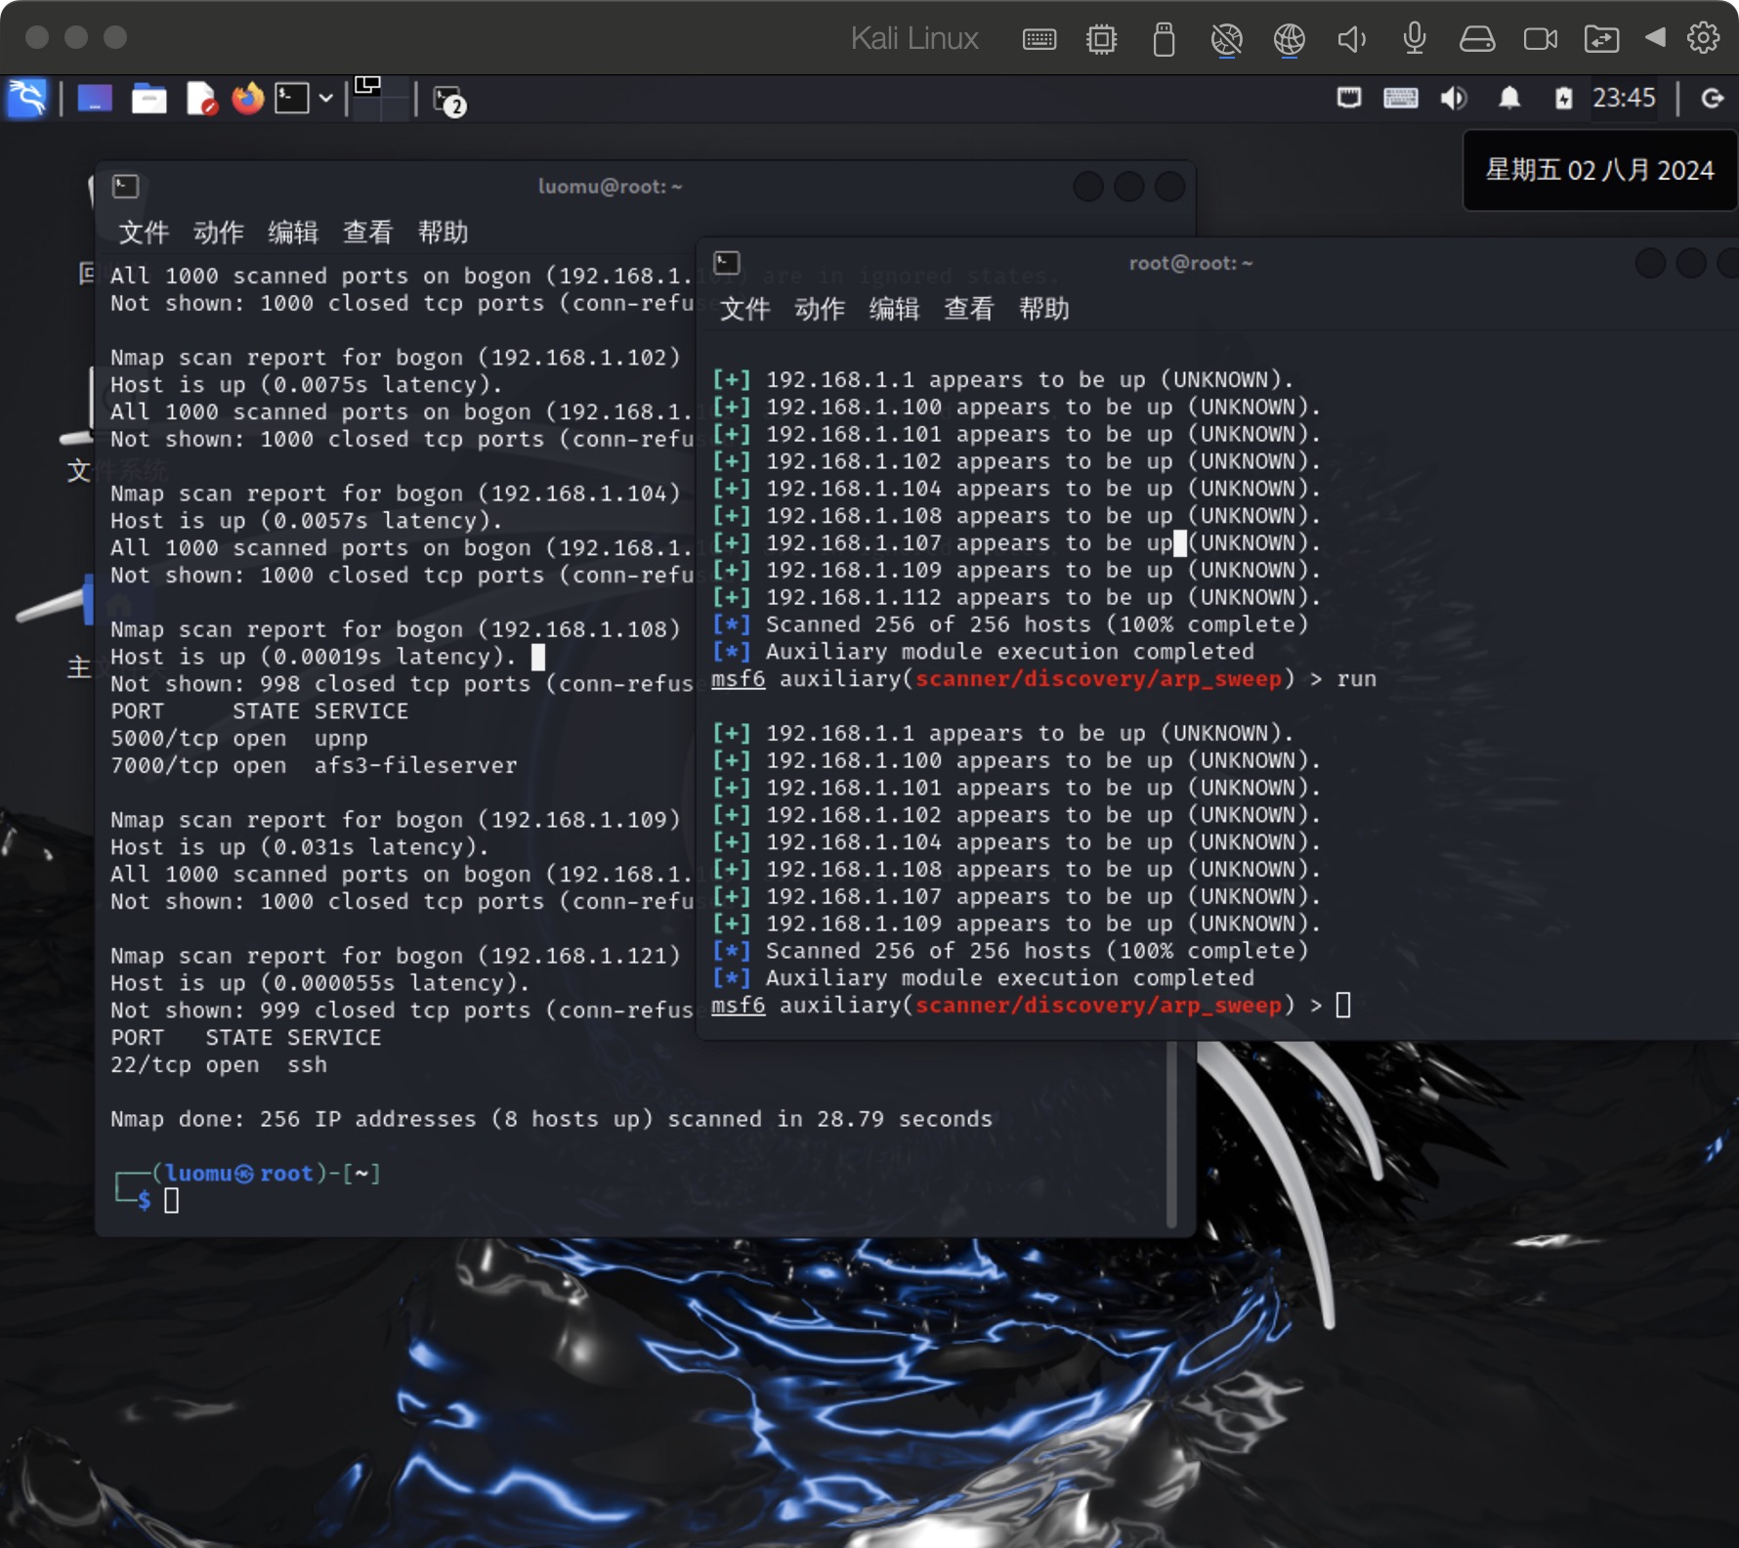Open 动作 menu in luomu@root terminal

click(218, 233)
